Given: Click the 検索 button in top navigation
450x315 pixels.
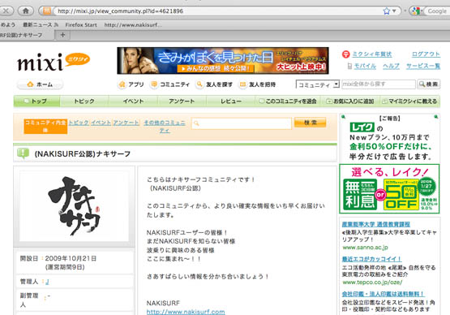Looking at the screenshot, I should click(428, 84).
